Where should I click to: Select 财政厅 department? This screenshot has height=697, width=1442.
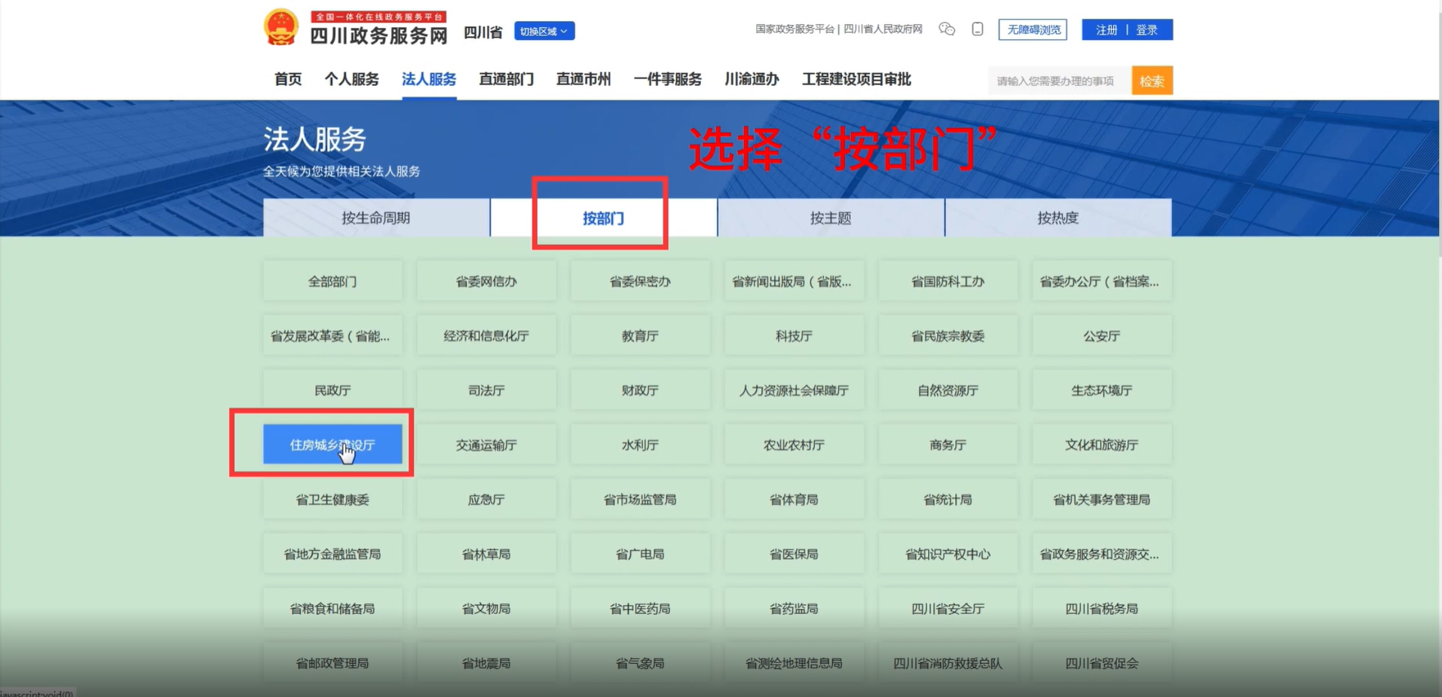pyautogui.click(x=640, y=390)
